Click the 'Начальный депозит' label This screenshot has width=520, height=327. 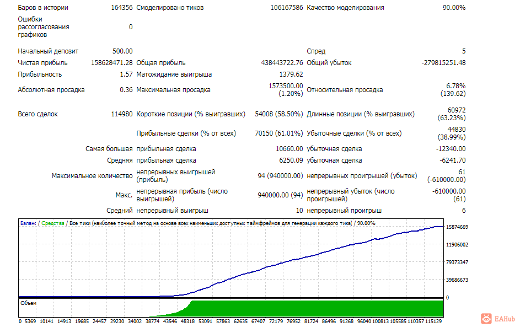click(x=48, y=51)
